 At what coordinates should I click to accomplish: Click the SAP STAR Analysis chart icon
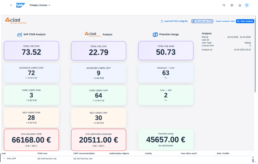[19, 34]
